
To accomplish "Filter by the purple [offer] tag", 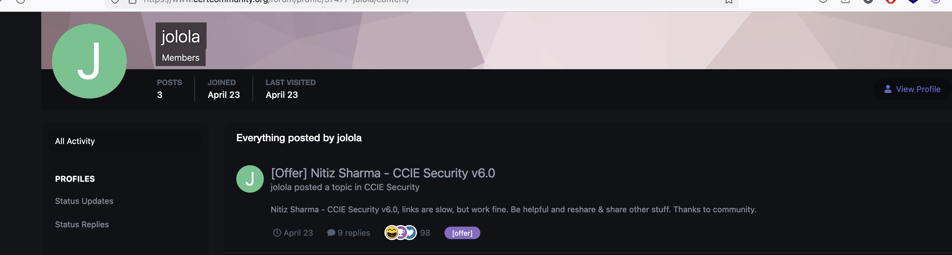I will coord(462,233).
